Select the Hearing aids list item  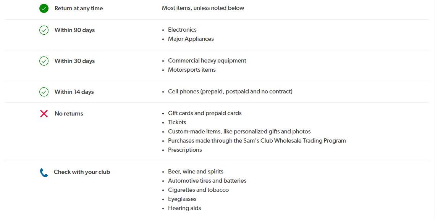click(184, 208)
